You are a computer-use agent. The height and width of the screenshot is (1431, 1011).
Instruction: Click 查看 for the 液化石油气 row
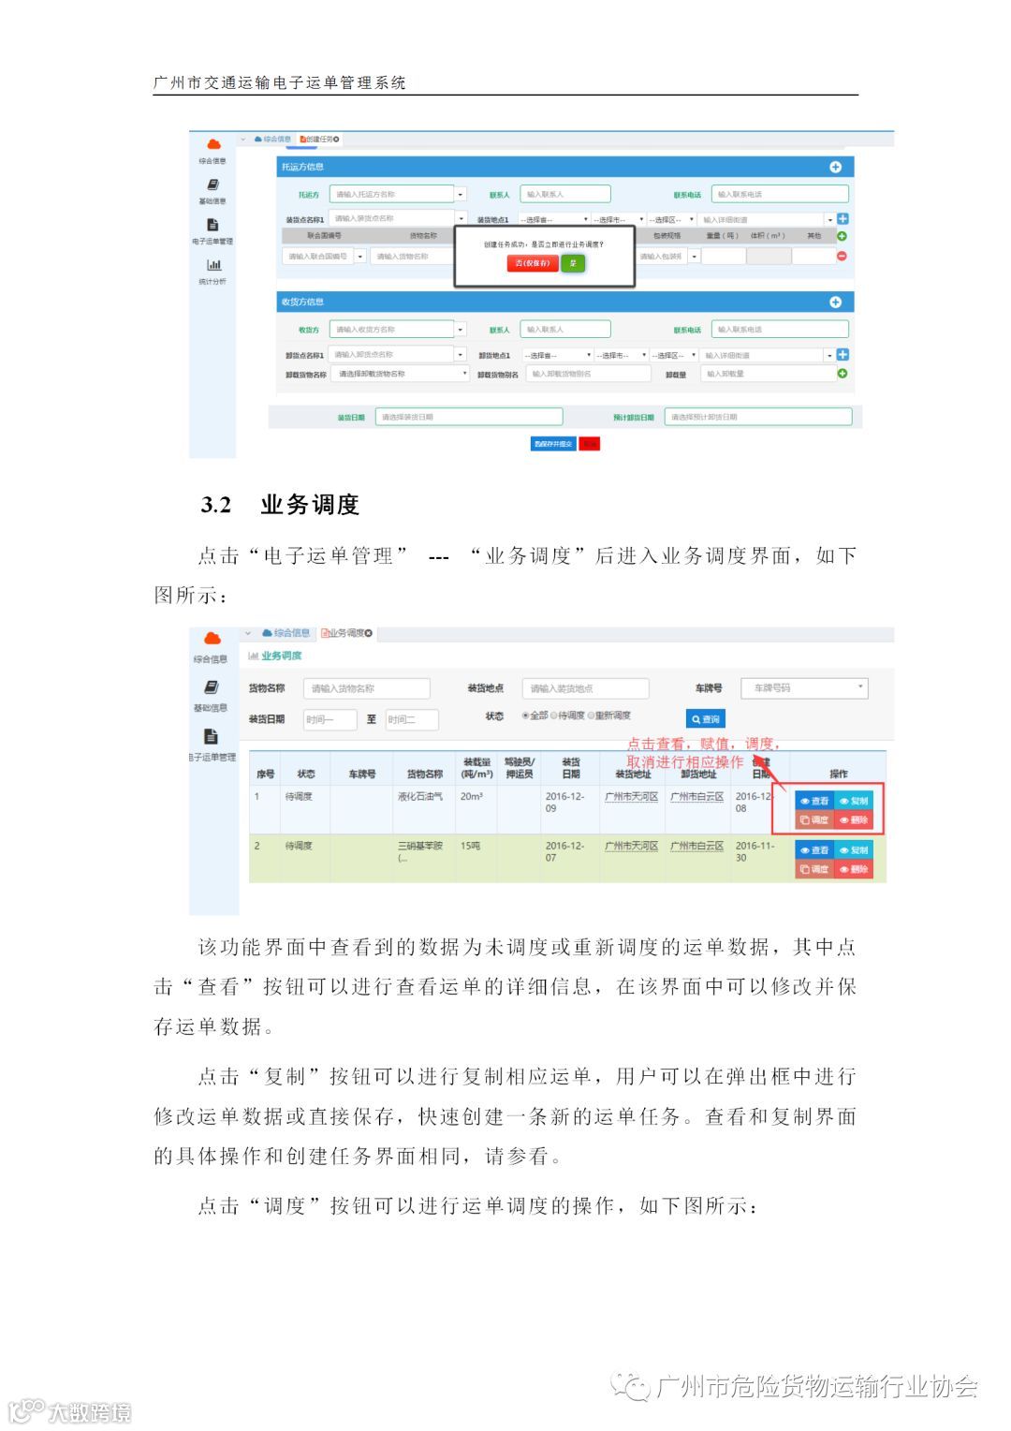[x=814, y=801]
